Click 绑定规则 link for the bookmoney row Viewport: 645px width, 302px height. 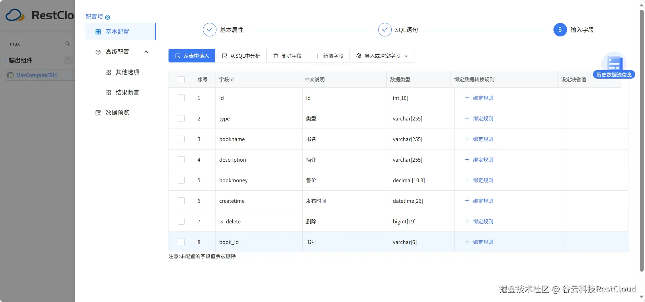point(483,180)
